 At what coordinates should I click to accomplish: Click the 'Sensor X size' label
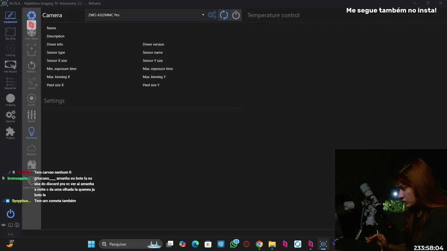(x=57, y=61)
